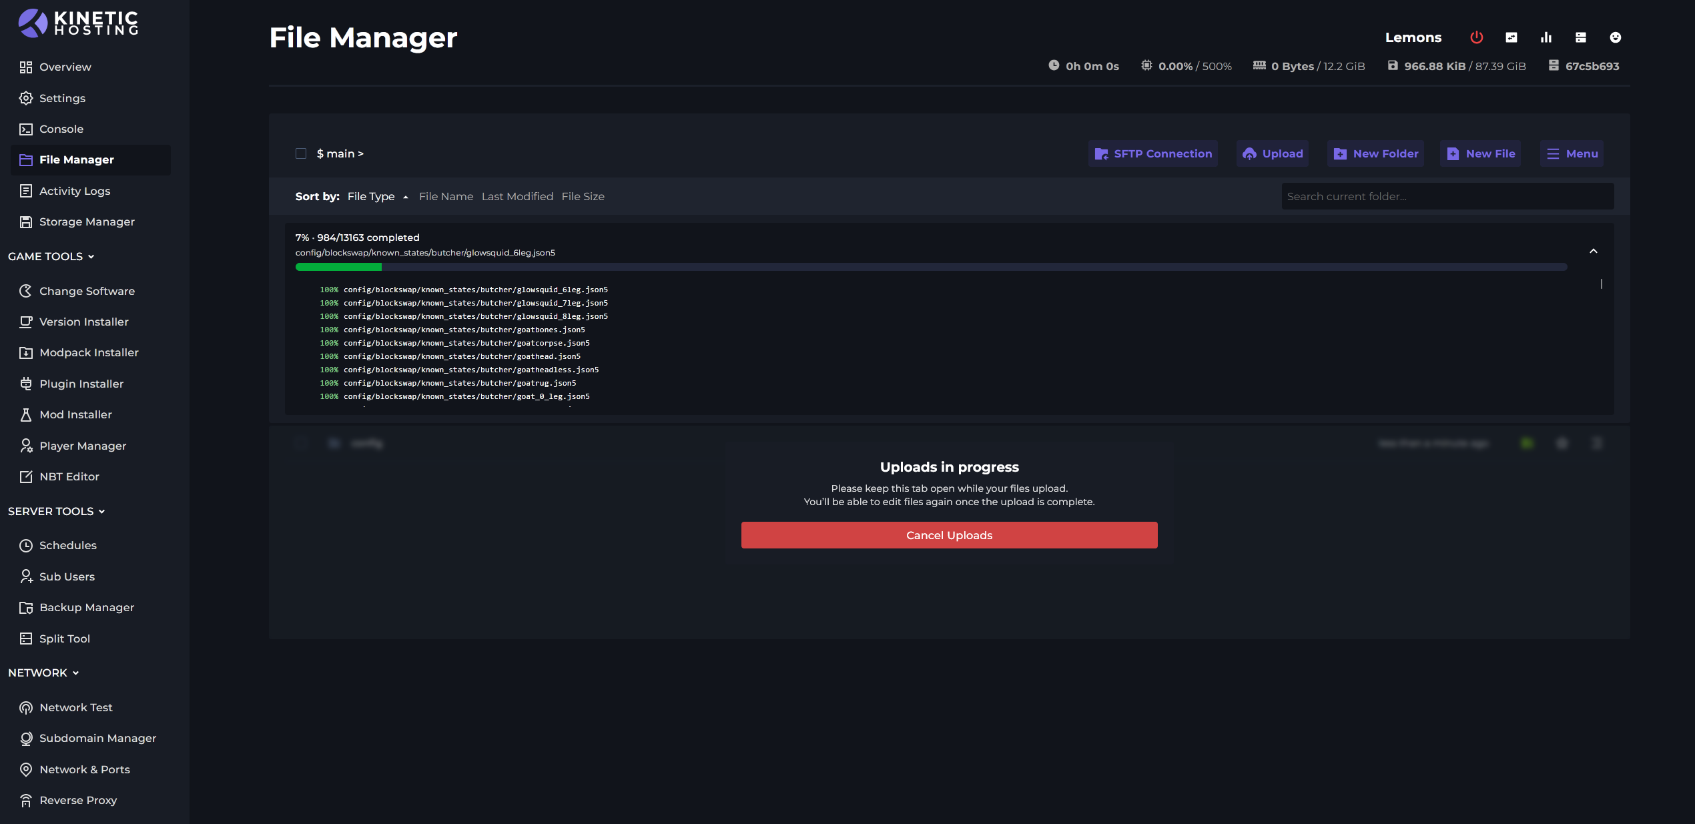
Task: Click the console terminal icon in header
Action: coord(1511,37)
